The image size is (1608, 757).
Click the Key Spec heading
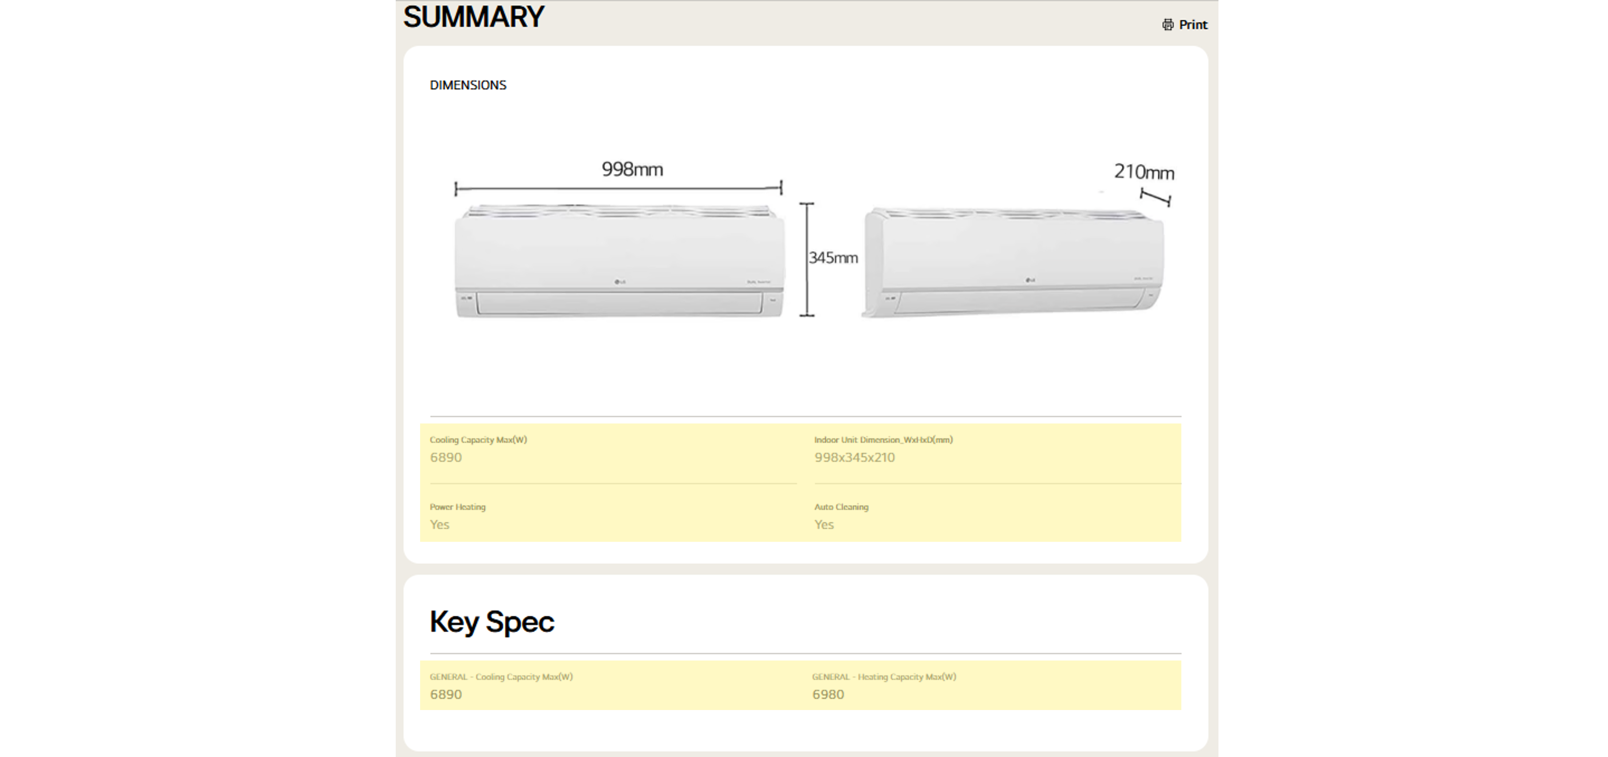click(491, 622)
